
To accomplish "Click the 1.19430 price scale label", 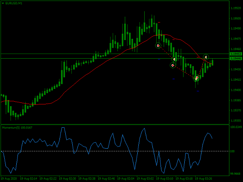I will click(x=236, y=69).
